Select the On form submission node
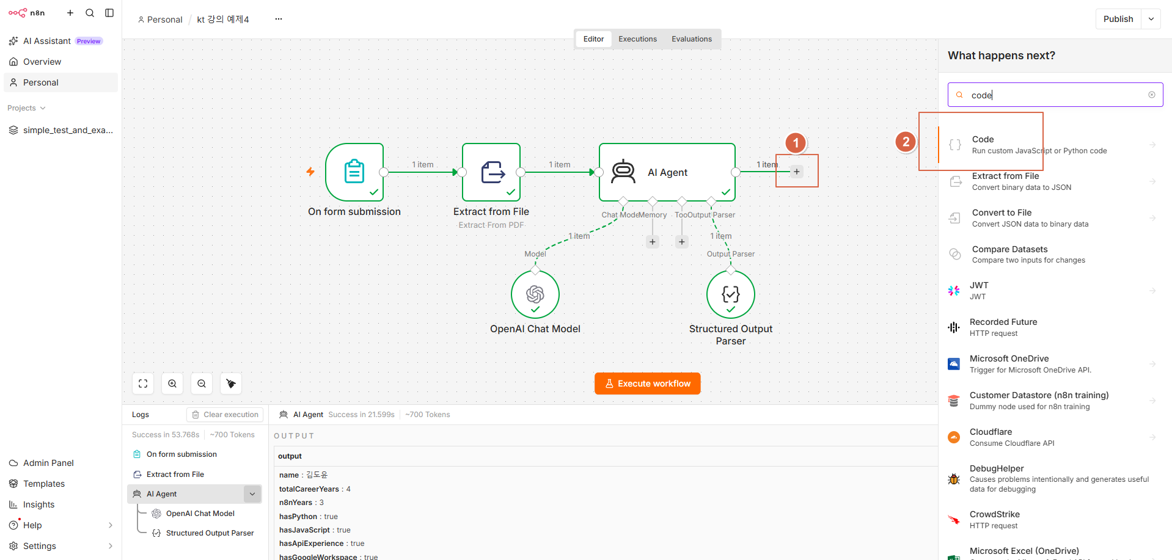Image resolution: width=1172 pixels, height=560 pixels. pos(354,172)
